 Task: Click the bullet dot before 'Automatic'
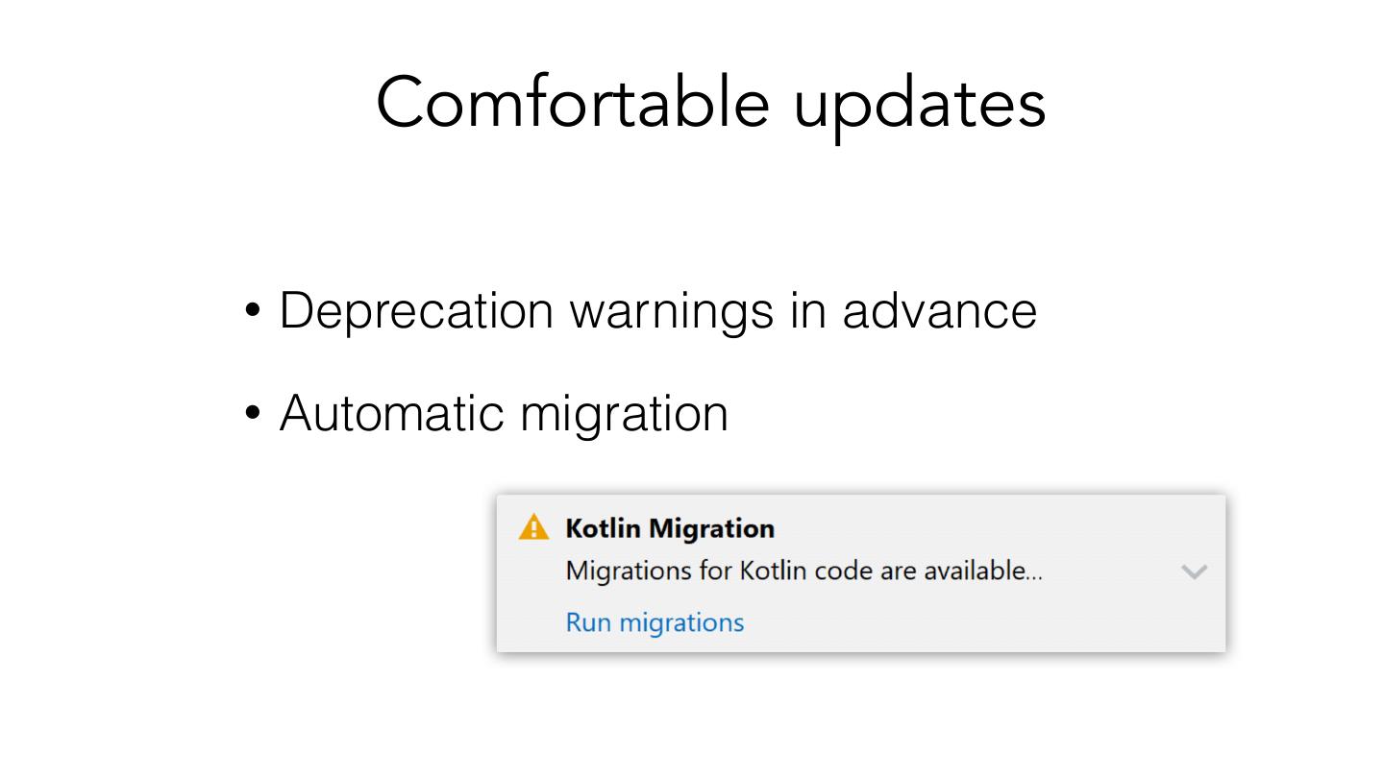pos(253,414)
